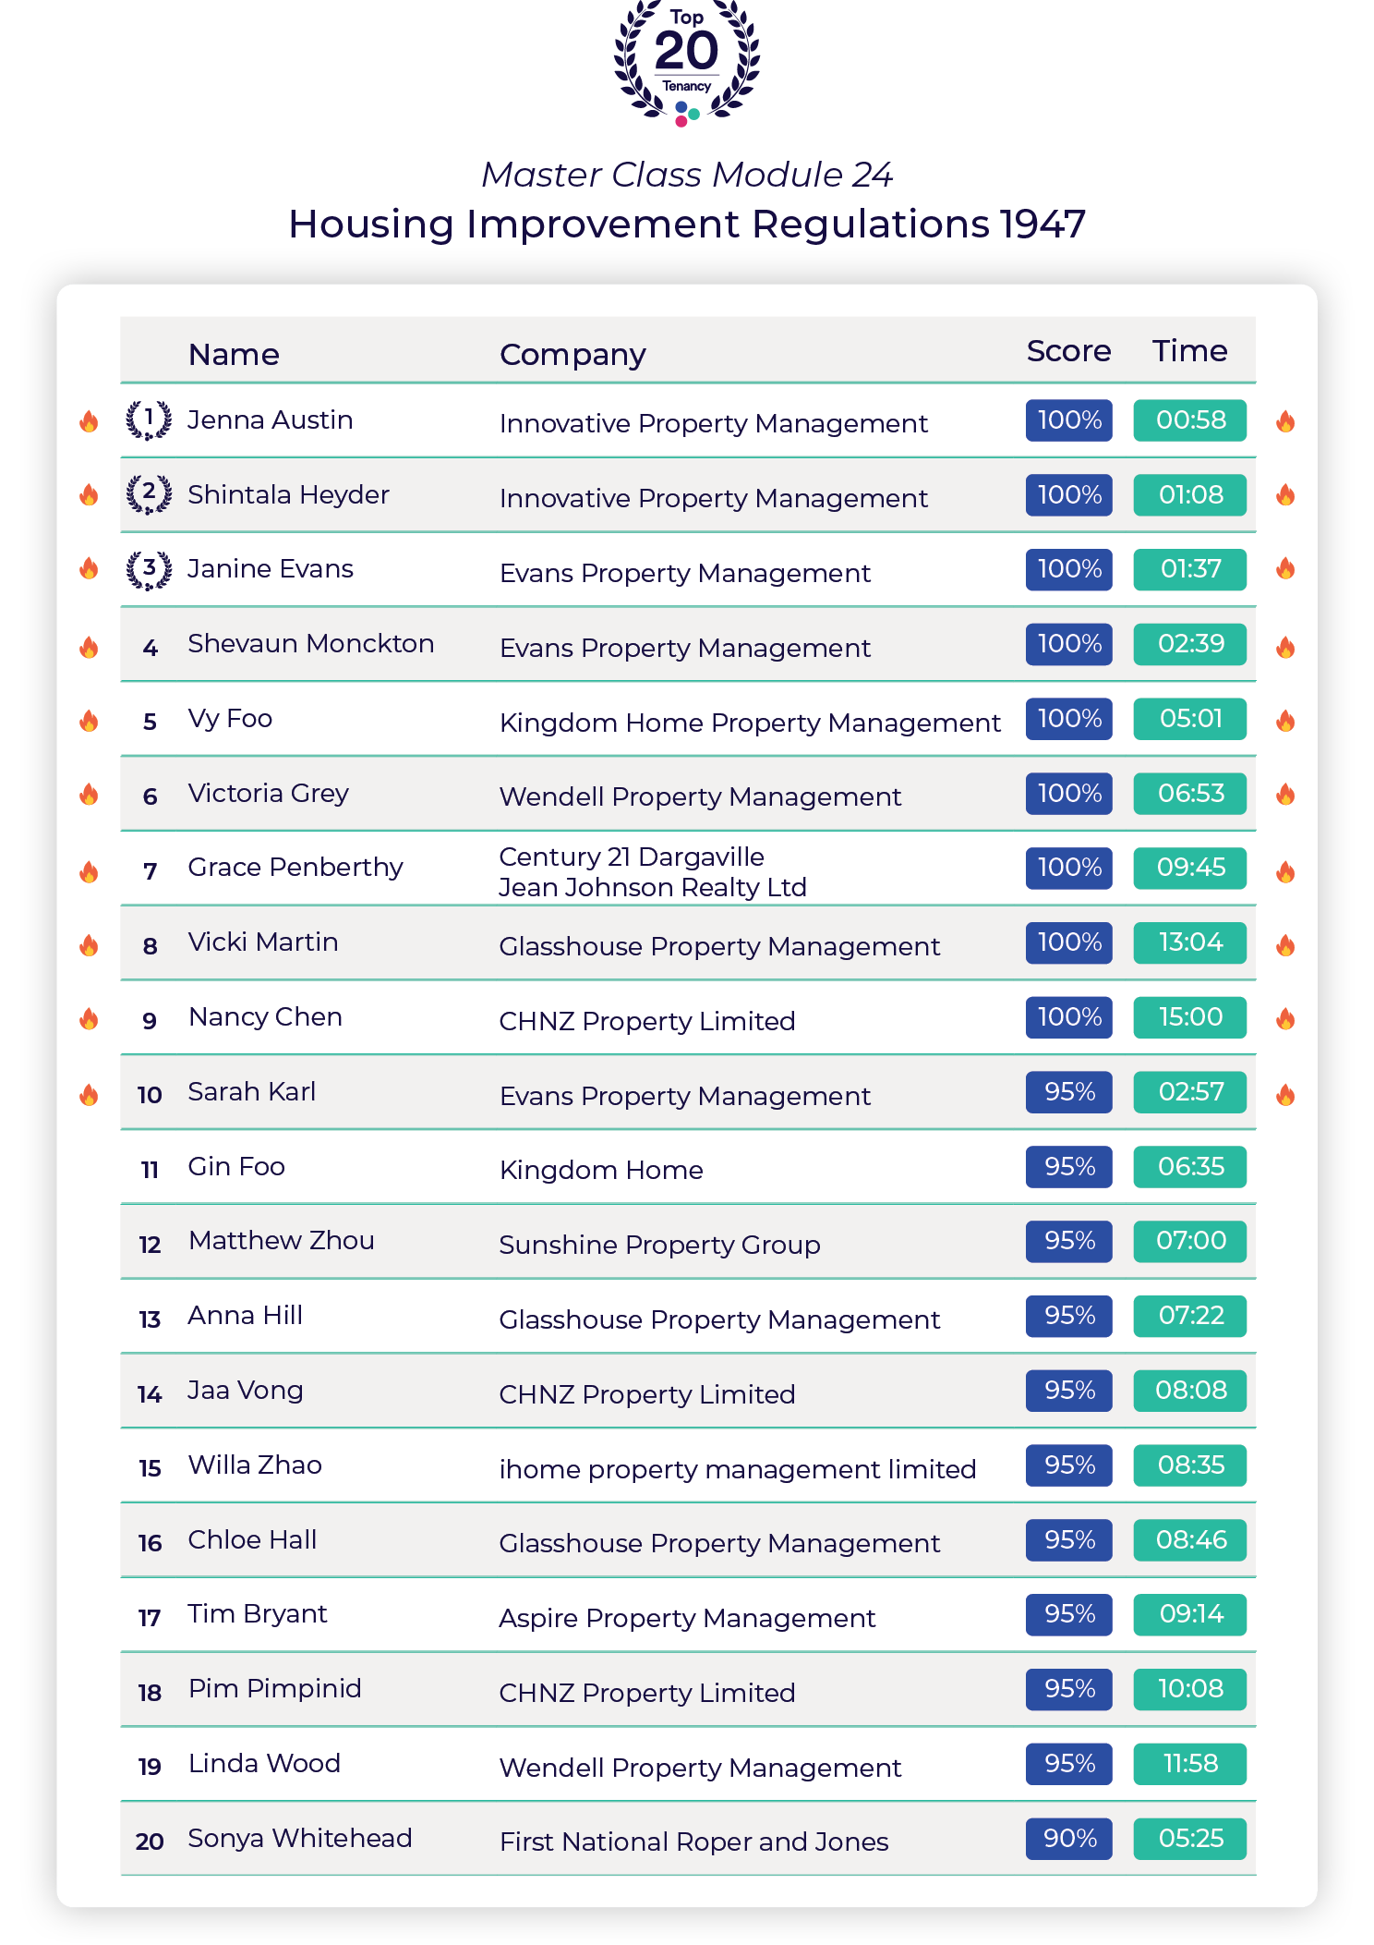Click the Name column header
This screenshot has width=1374, height=1945.
[x=234, y=354]
